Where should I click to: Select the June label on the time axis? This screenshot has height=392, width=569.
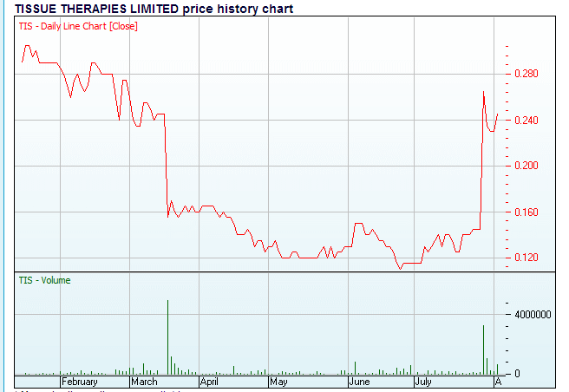(x=360, y=382)
